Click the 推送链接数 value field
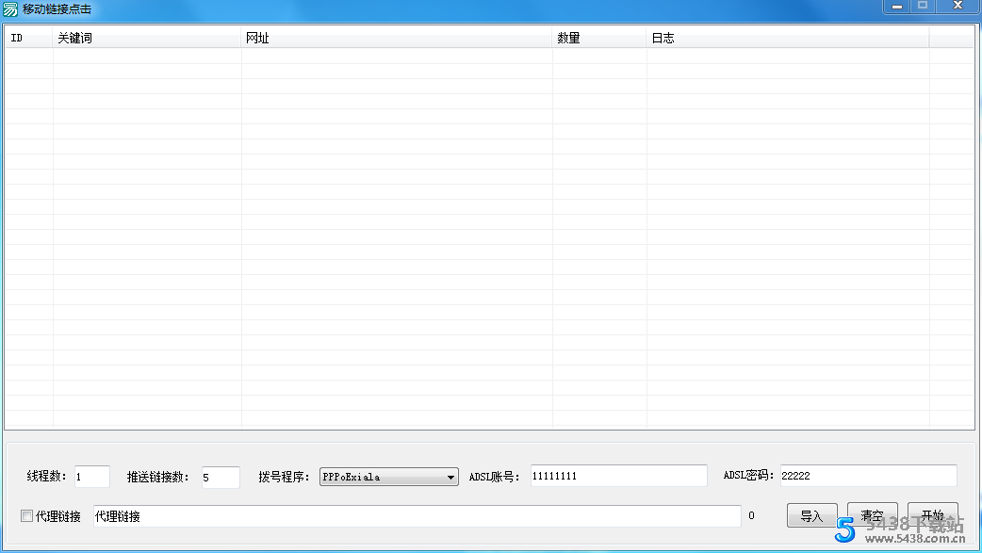Screen dimensions: 982x553 220,477
